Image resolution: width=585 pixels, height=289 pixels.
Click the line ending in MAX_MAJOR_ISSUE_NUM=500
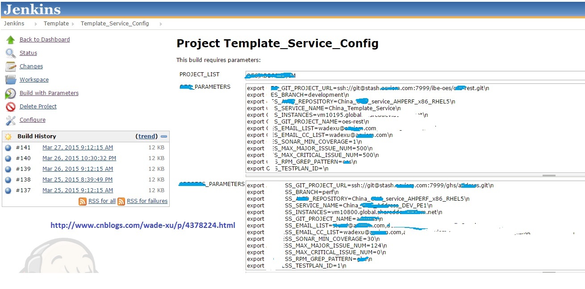point(309,149)
